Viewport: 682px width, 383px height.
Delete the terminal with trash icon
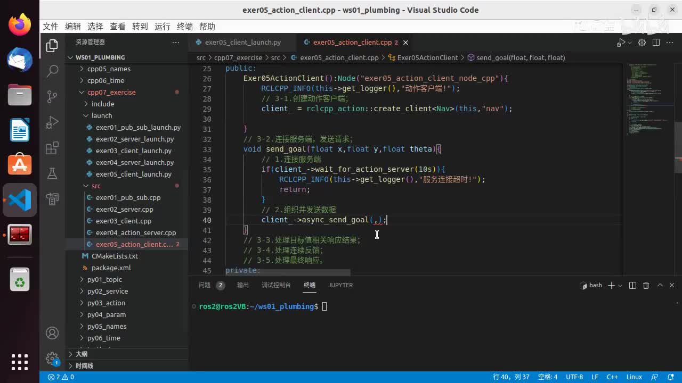pyautogui.click(x=646, y=286)
